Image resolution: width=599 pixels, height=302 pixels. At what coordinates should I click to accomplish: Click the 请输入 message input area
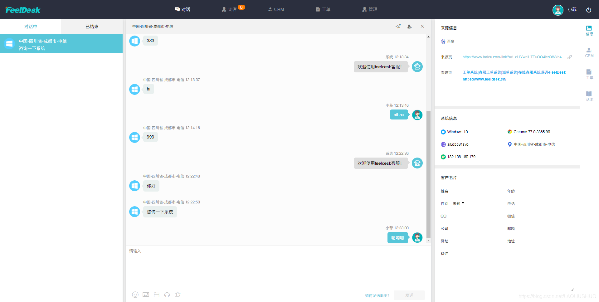(x=278, y=268)
